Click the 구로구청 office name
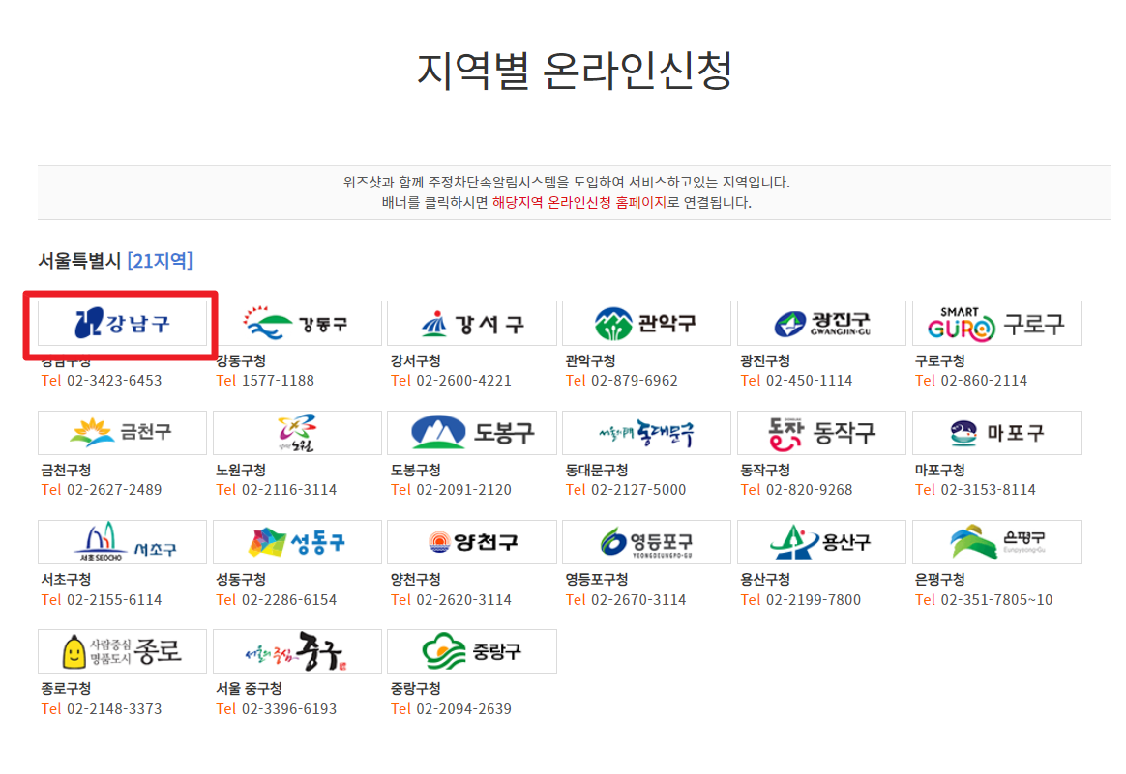 point(940,360)
